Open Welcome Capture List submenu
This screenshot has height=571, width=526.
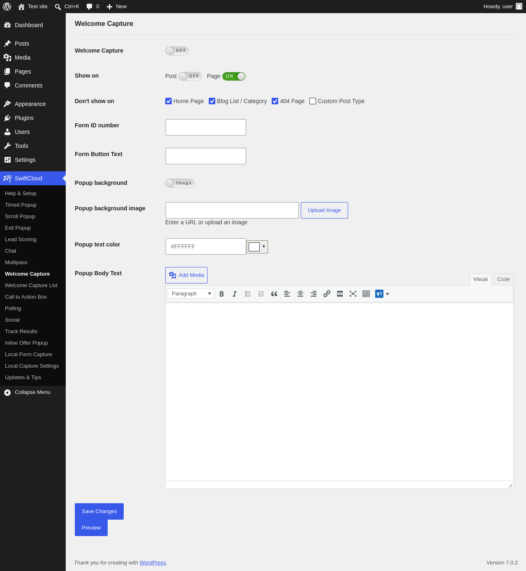coord(33,285)
